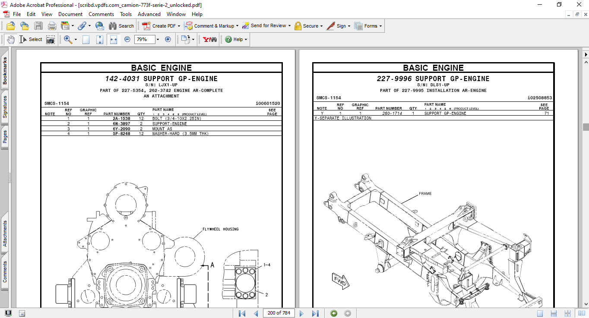Click the Snapshot camera tool

(51, 39)
